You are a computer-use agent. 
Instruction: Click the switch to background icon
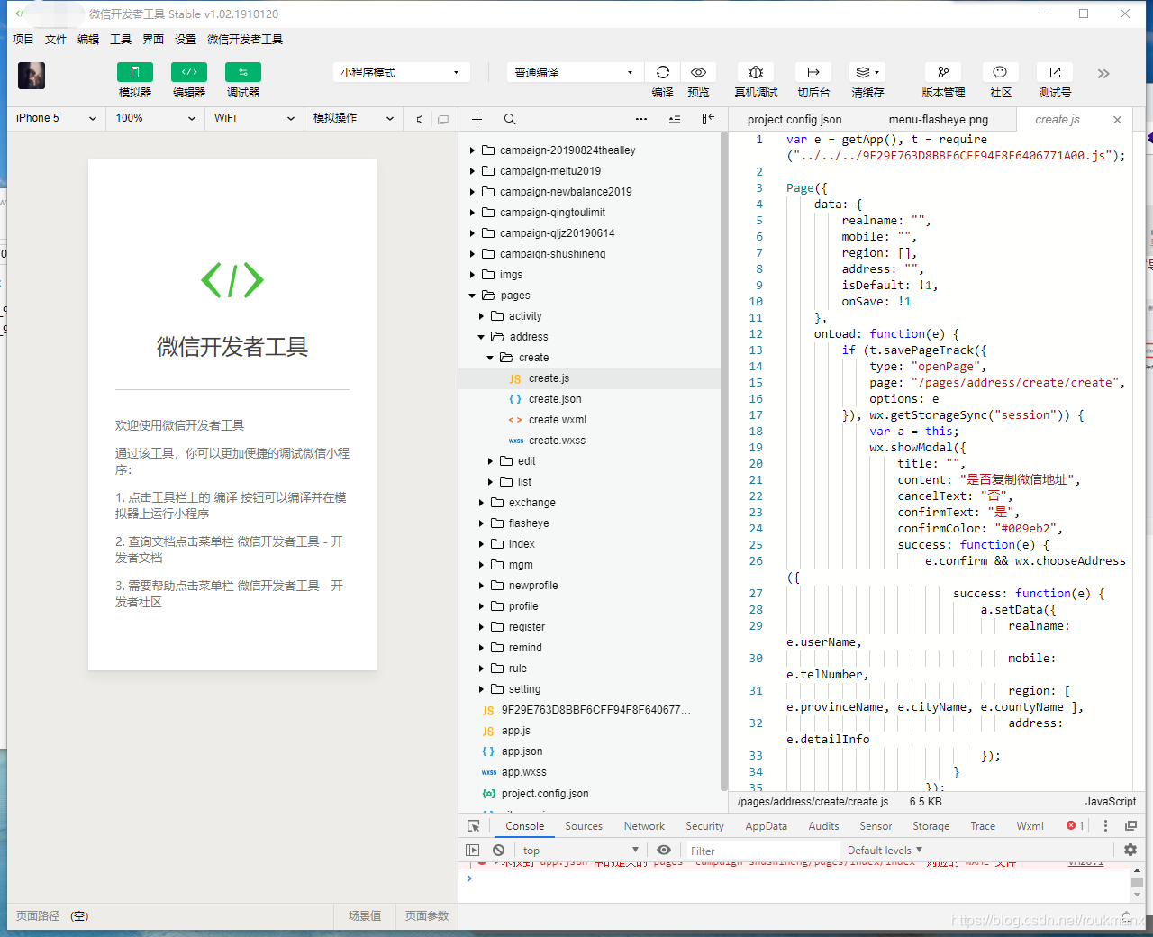coord(813,72)
